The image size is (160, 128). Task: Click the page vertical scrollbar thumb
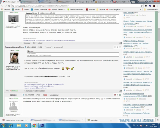point(159,34)
